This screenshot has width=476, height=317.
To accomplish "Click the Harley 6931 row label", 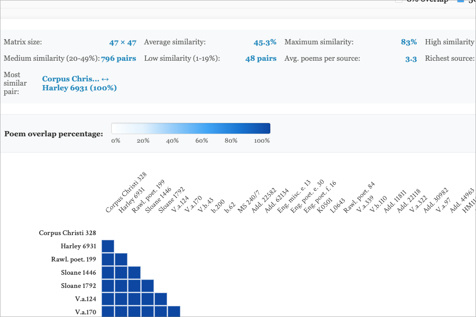I will 80,246.
